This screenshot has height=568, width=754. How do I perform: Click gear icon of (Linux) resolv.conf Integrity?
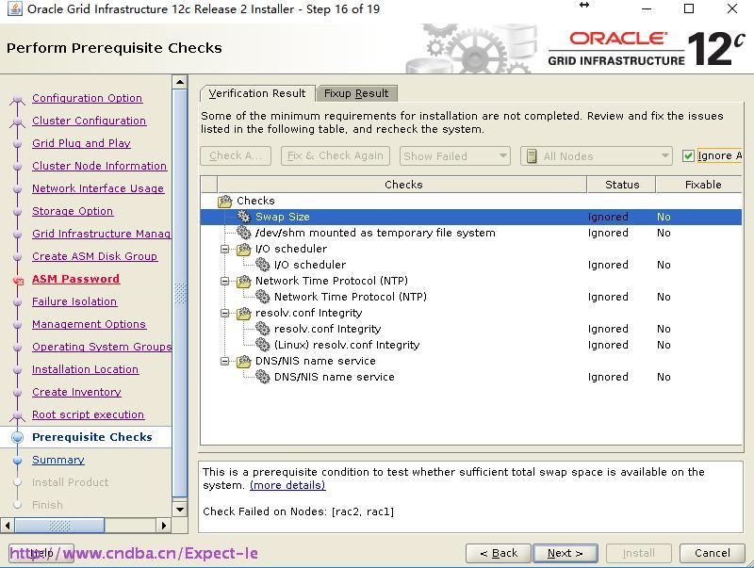[263, 345]
